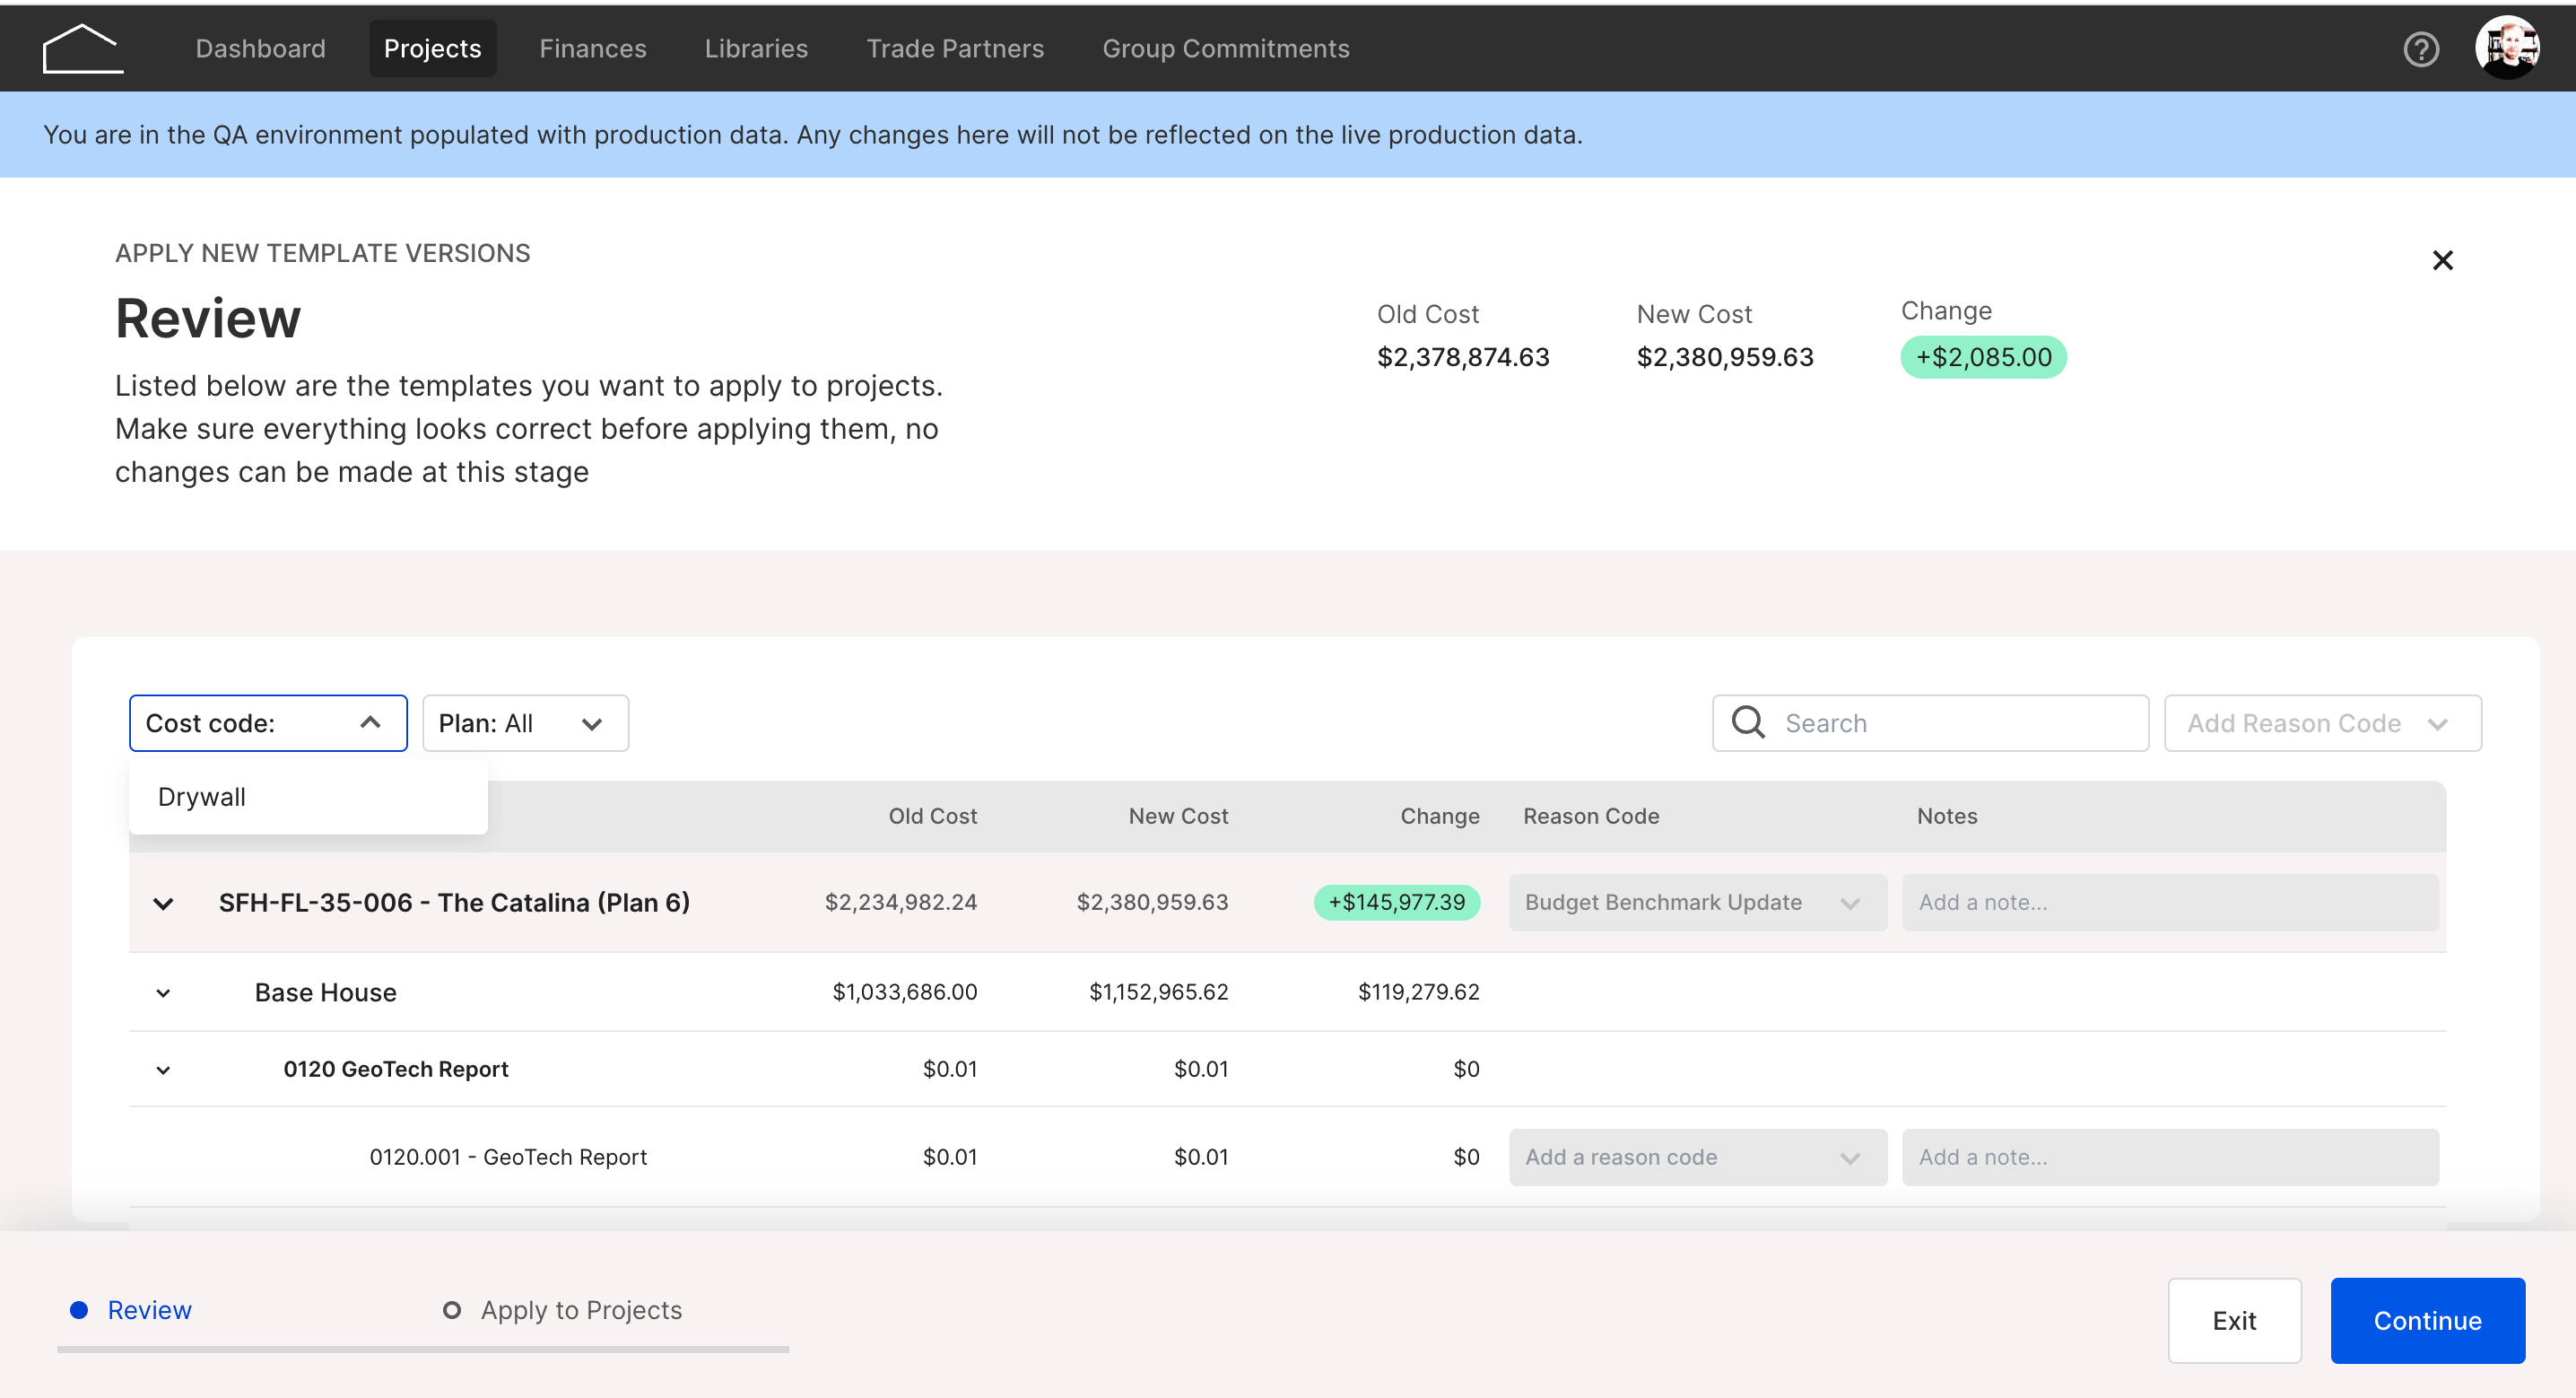Collapse the 0120 GeoTech Report row
The image size is (2576, 1398).
coord(163,1070)
